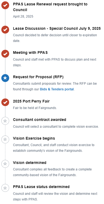Image resolution: width=104 pixels, height=204 pixels.
Task: Click the star icon for PPAS Lease status determined
Action: click(5, 188)
